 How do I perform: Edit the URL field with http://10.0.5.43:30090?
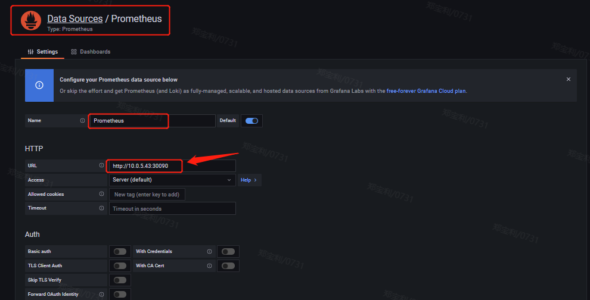click(172, 166)
